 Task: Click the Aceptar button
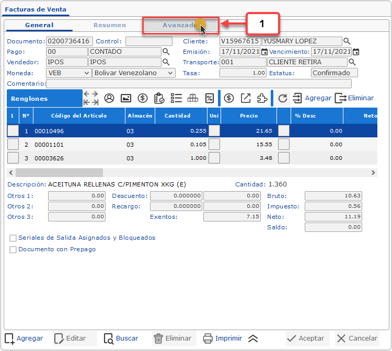point(308,338)
